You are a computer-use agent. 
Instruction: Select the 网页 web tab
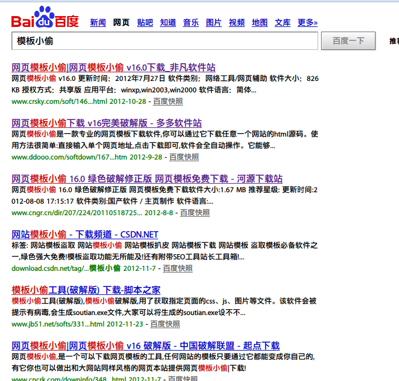click(121, 23)
